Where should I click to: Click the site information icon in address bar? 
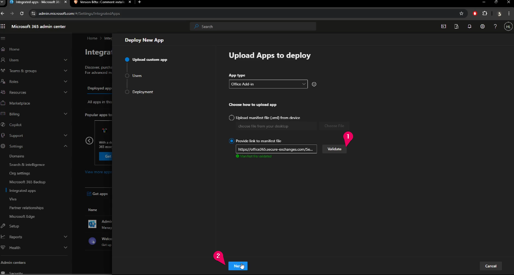(x=33, y=13)
